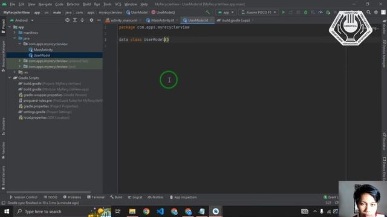Screen dimensions: 387x217
Task: Open the Profile app speedometer icon
Action: [x=320, y=12]
